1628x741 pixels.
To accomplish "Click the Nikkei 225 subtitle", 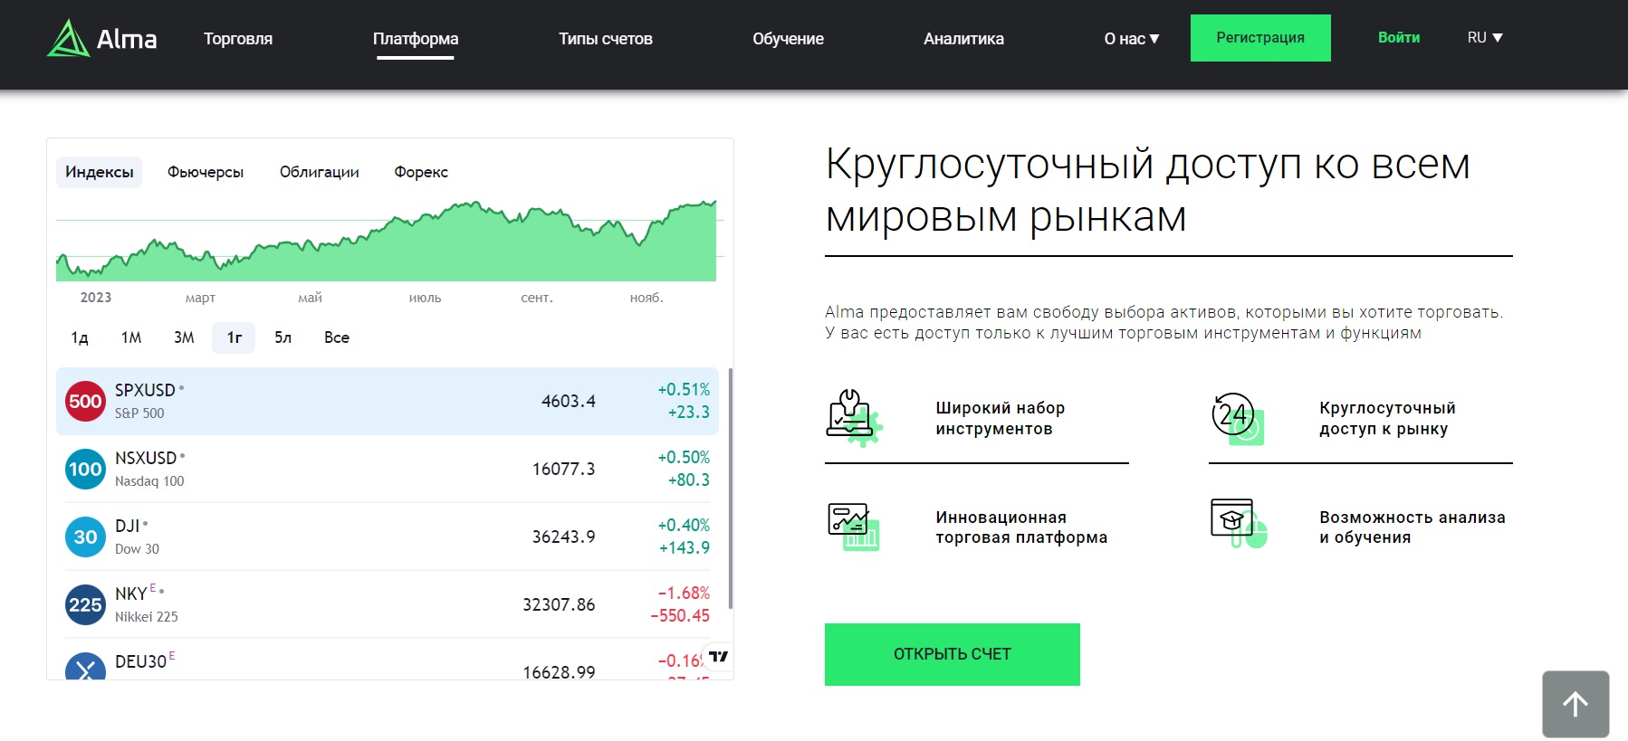I will click(x=147, y=617).
